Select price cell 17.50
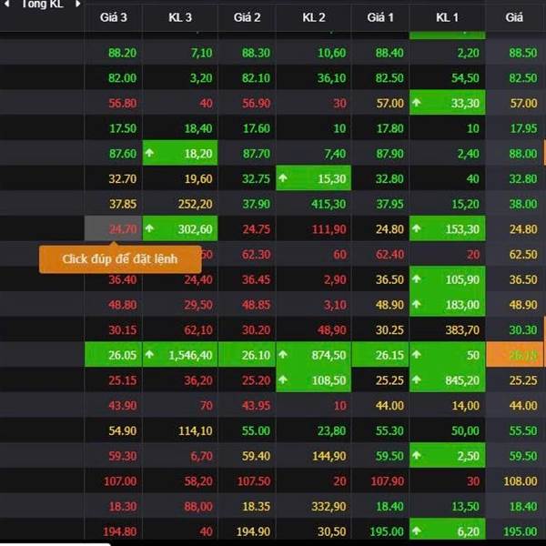 pos(113,128)
